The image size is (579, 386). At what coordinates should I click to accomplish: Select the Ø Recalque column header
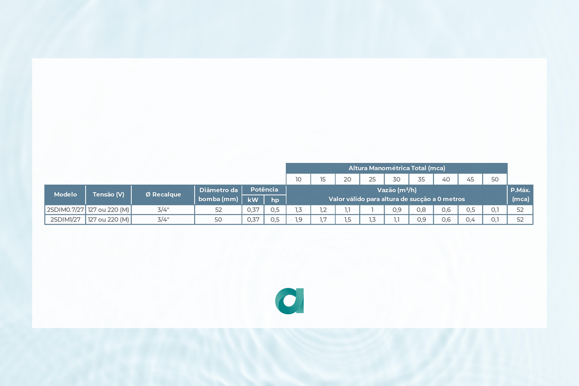click(163, 194)
